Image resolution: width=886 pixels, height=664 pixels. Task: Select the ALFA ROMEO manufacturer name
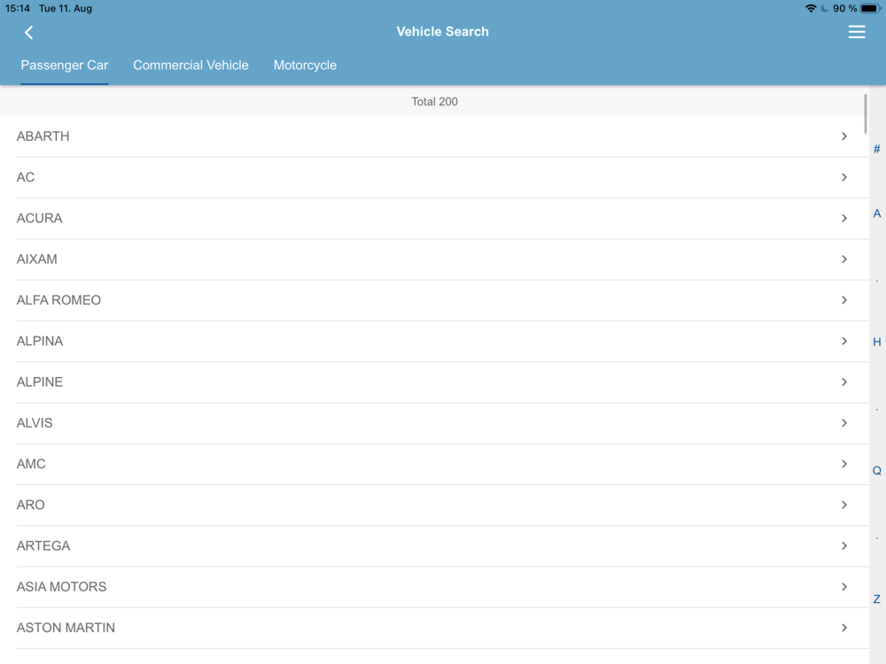coord(58,300)
